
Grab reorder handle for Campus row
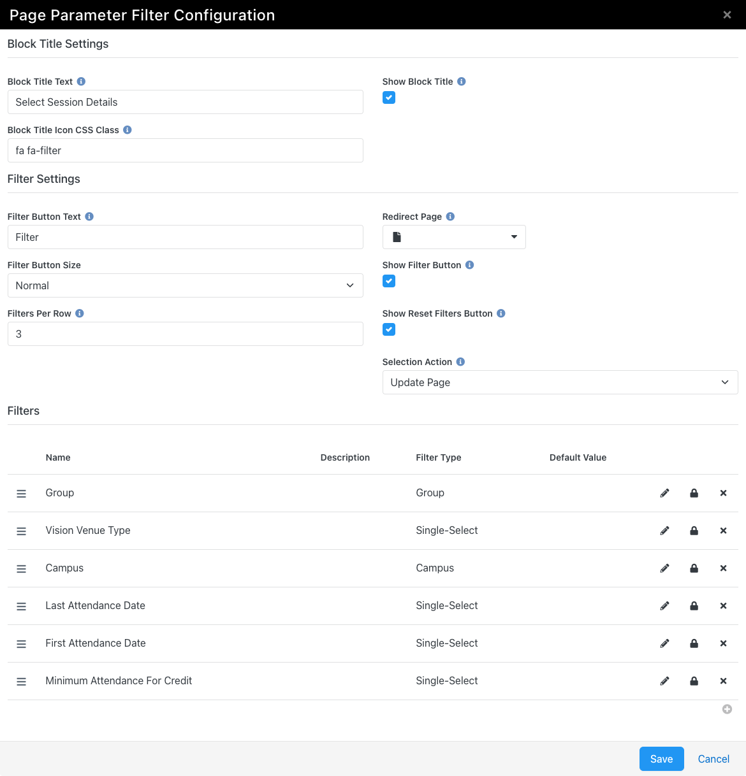pos(21,569)
